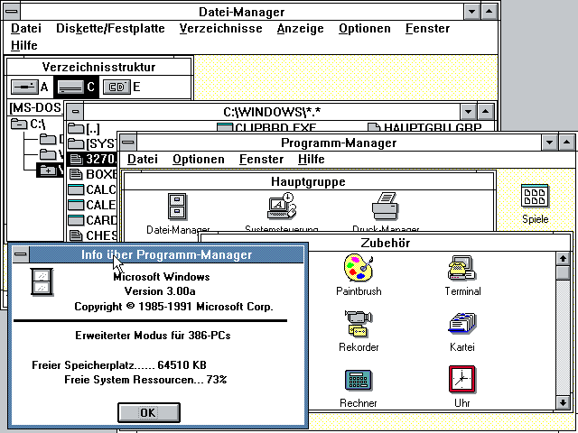Viewport: 578px width, 433px height.
Task: Select the [..] parent directory entry
Action: [94, 129]
